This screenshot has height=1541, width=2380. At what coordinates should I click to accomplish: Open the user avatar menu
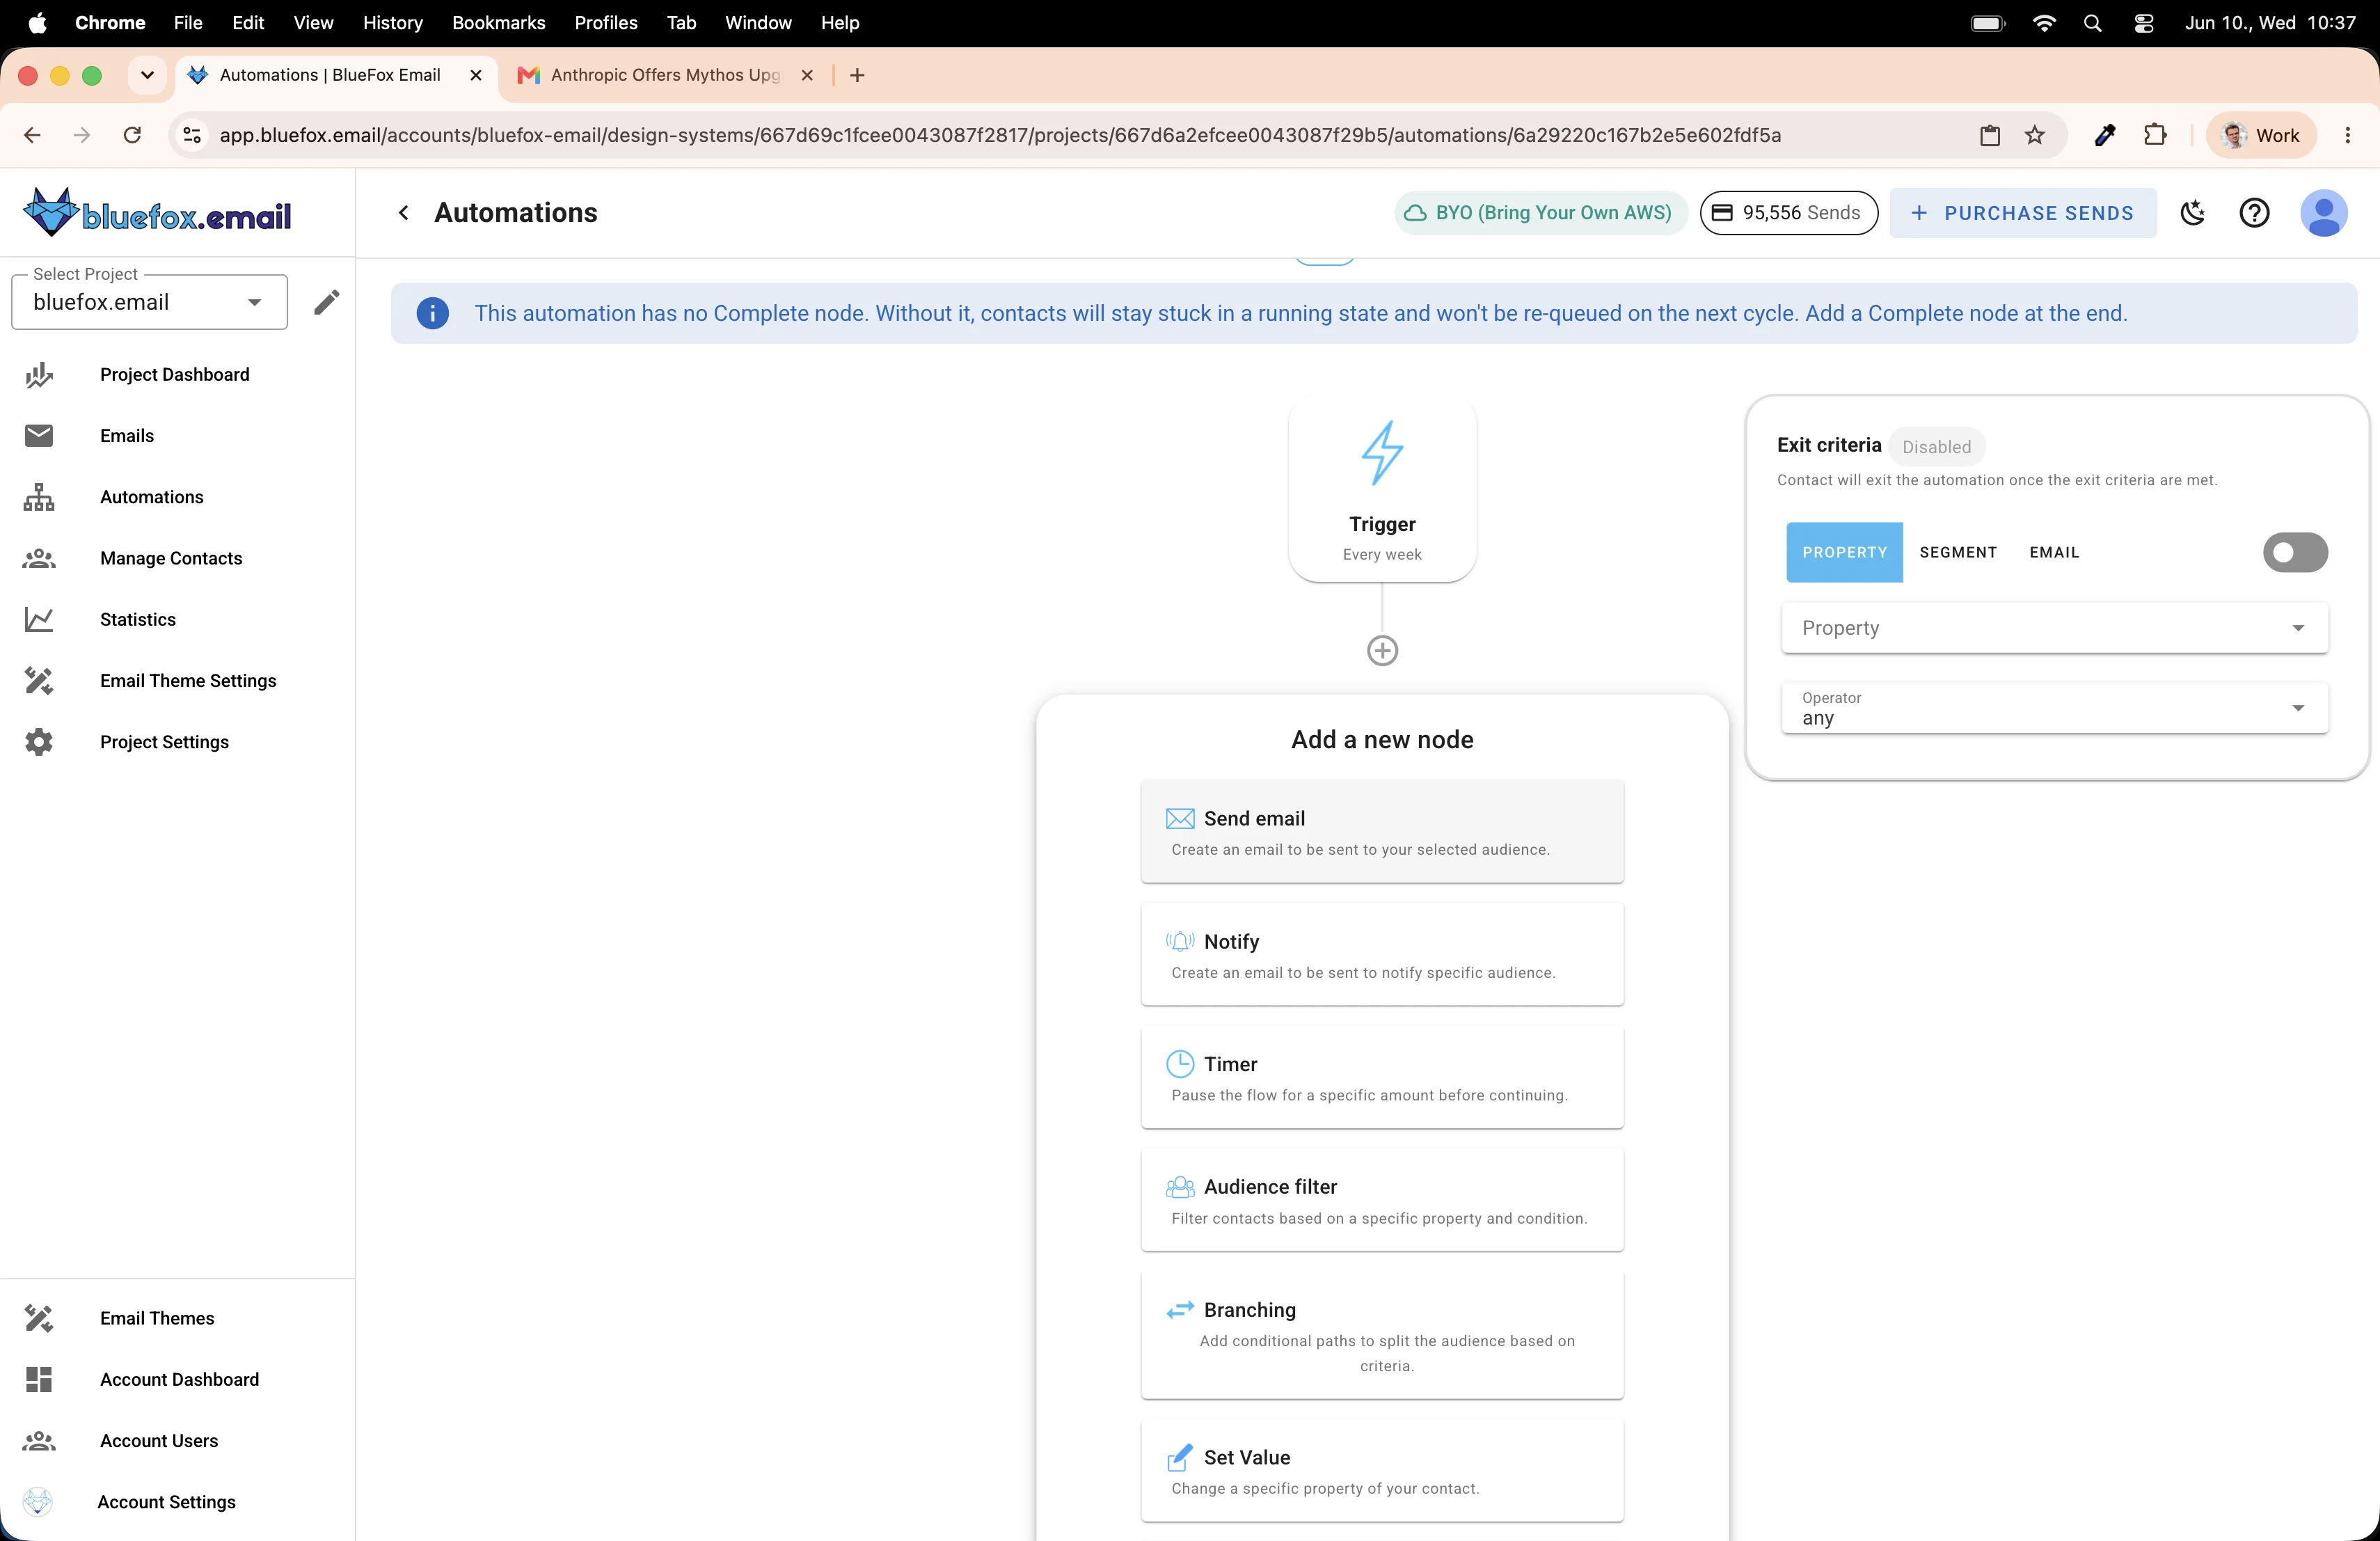pyautogui.click(x=2324, y=213)
